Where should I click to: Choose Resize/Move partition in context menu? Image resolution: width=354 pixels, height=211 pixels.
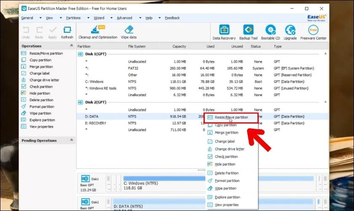(231, 117)
